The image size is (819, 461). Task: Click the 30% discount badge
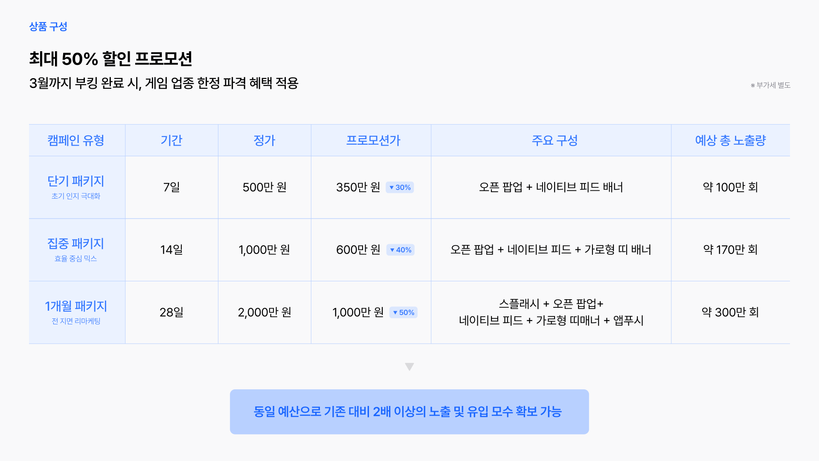coord(400,187)
